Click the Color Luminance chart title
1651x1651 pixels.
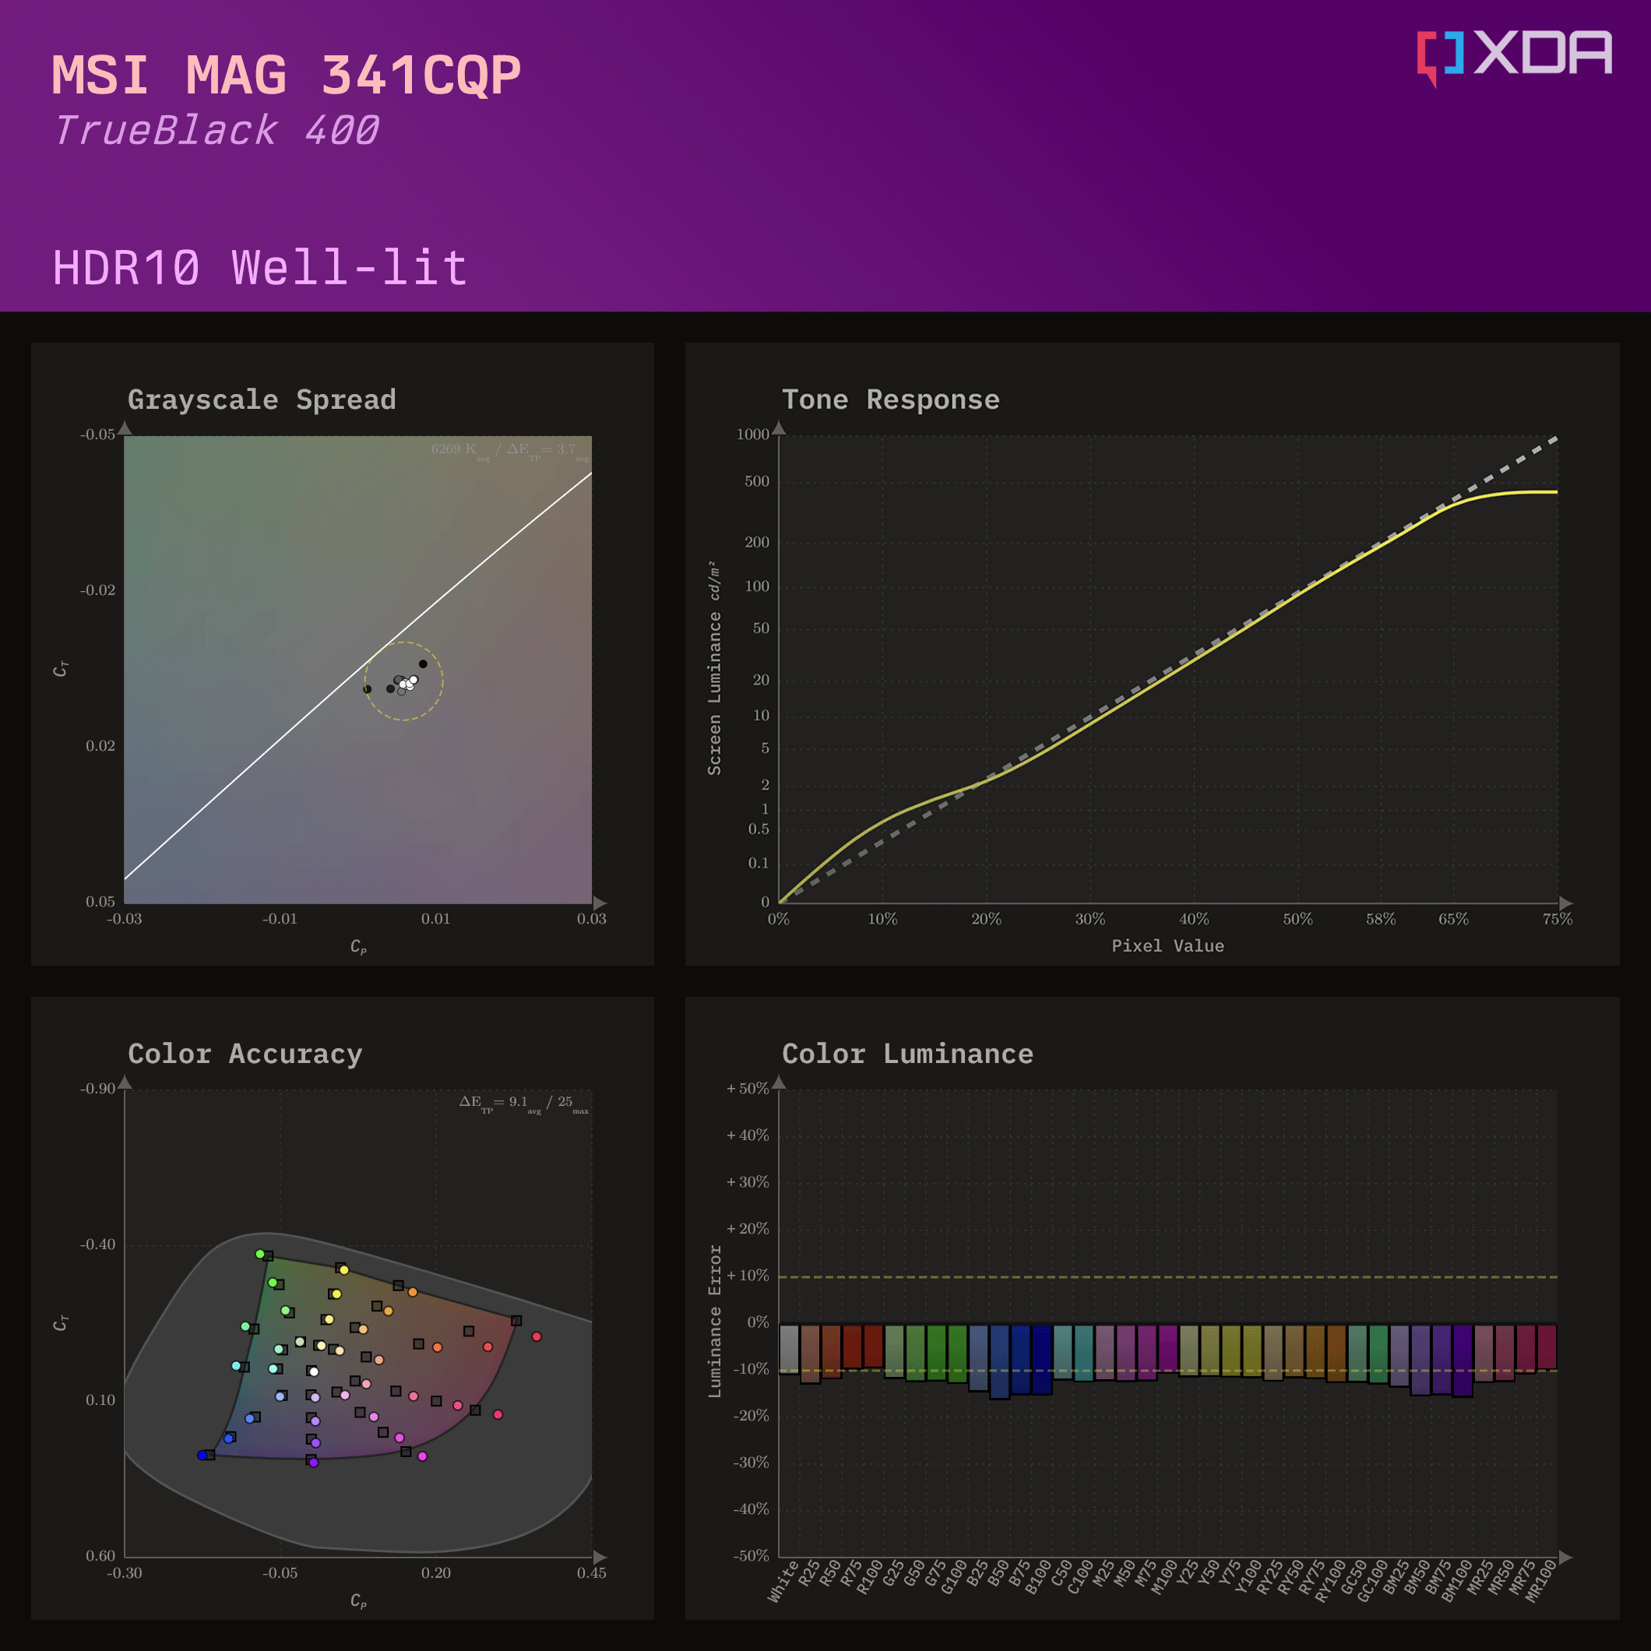pos(907,1054)
